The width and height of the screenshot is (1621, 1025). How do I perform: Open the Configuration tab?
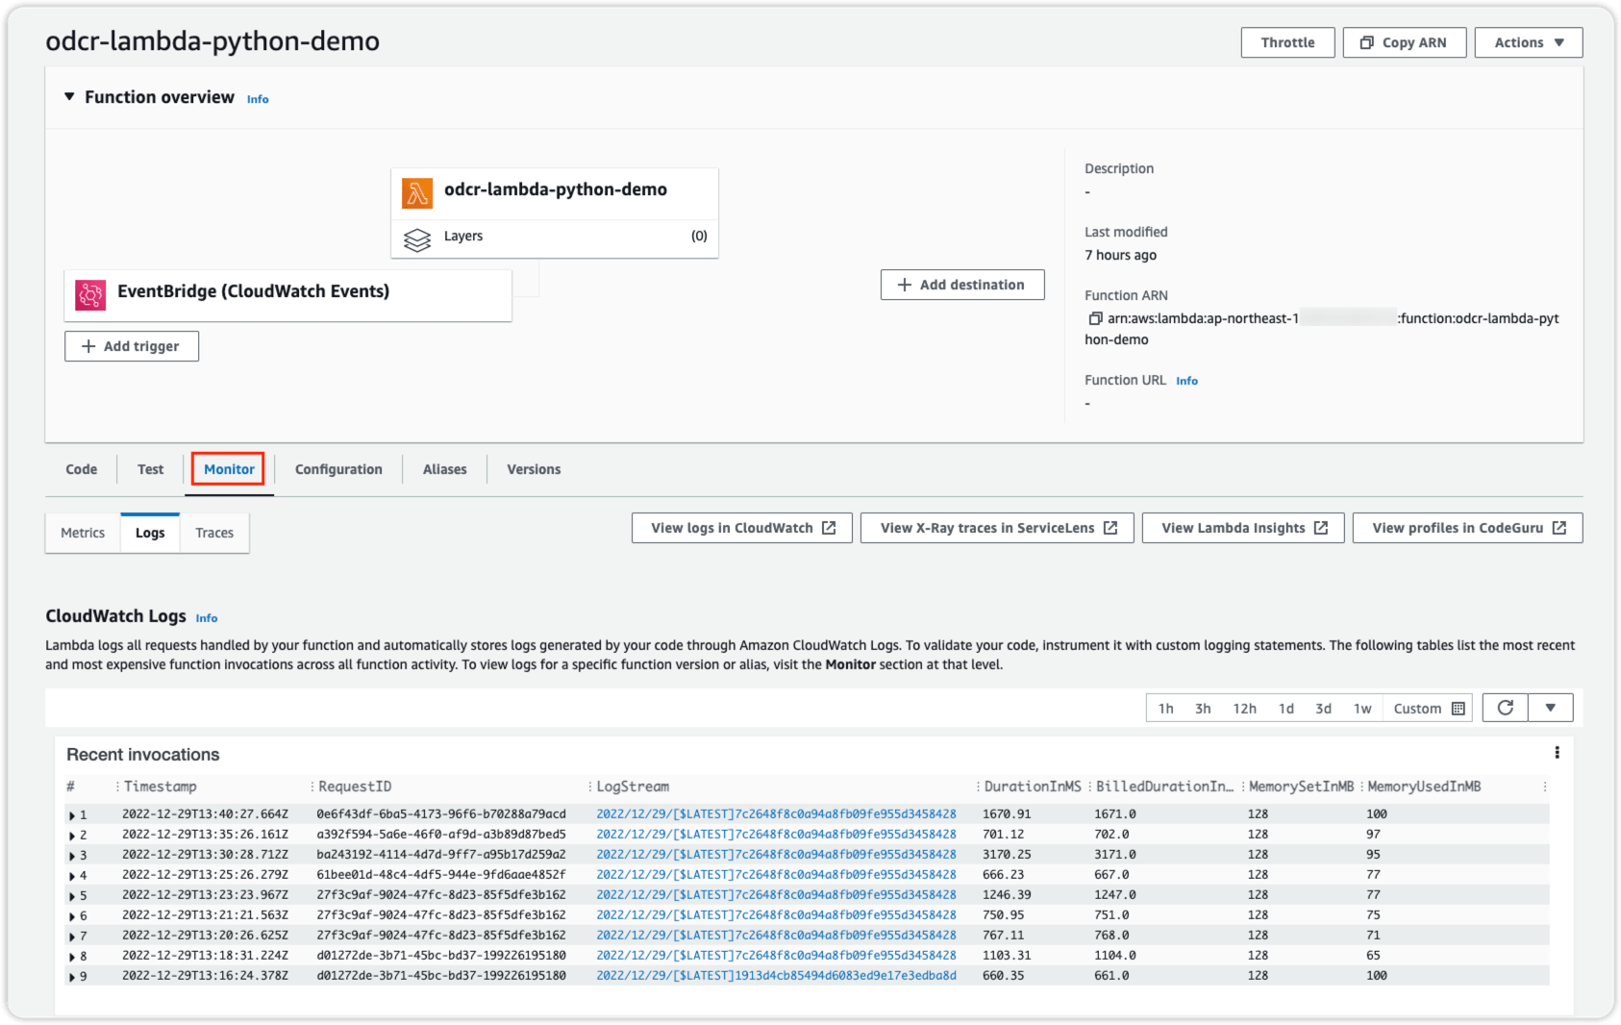click(x=338, y=469)
